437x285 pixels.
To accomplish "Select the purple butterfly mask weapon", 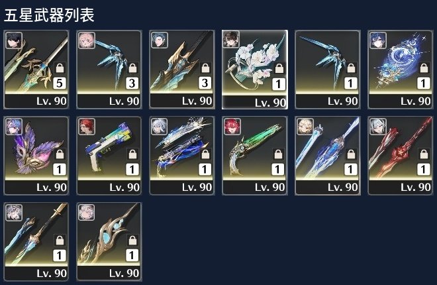I will coord(36,156).
